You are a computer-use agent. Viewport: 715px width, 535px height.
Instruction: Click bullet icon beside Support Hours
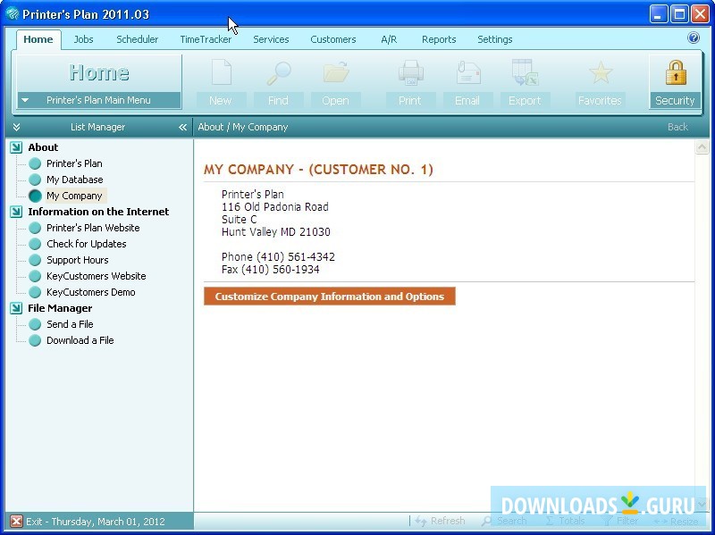pyautogui.click(x=35, y=260)
